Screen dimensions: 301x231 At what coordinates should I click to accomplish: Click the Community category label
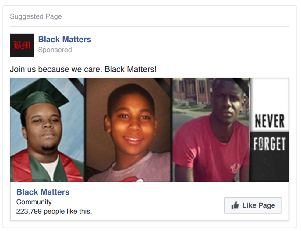(34, 202)
